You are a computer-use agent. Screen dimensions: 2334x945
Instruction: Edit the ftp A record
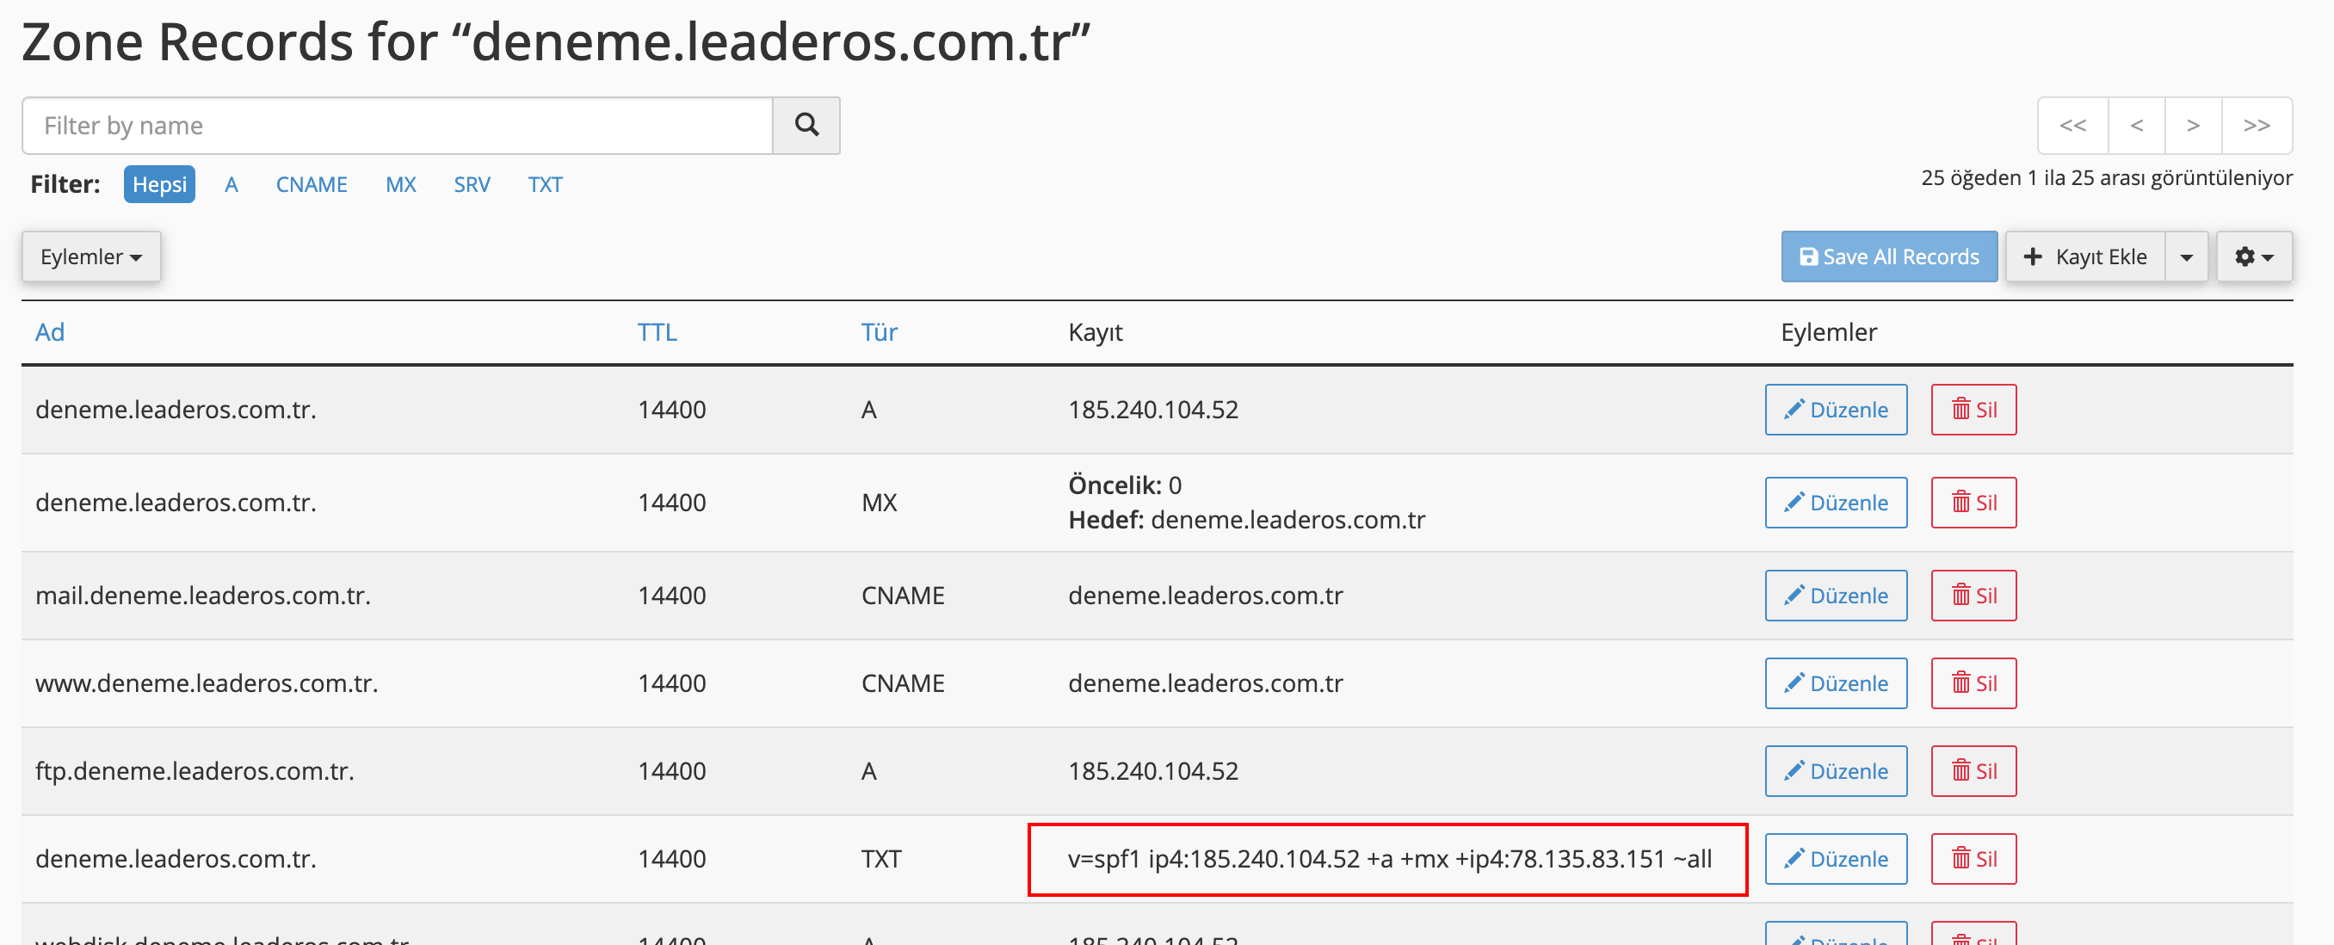(1835, 770)
